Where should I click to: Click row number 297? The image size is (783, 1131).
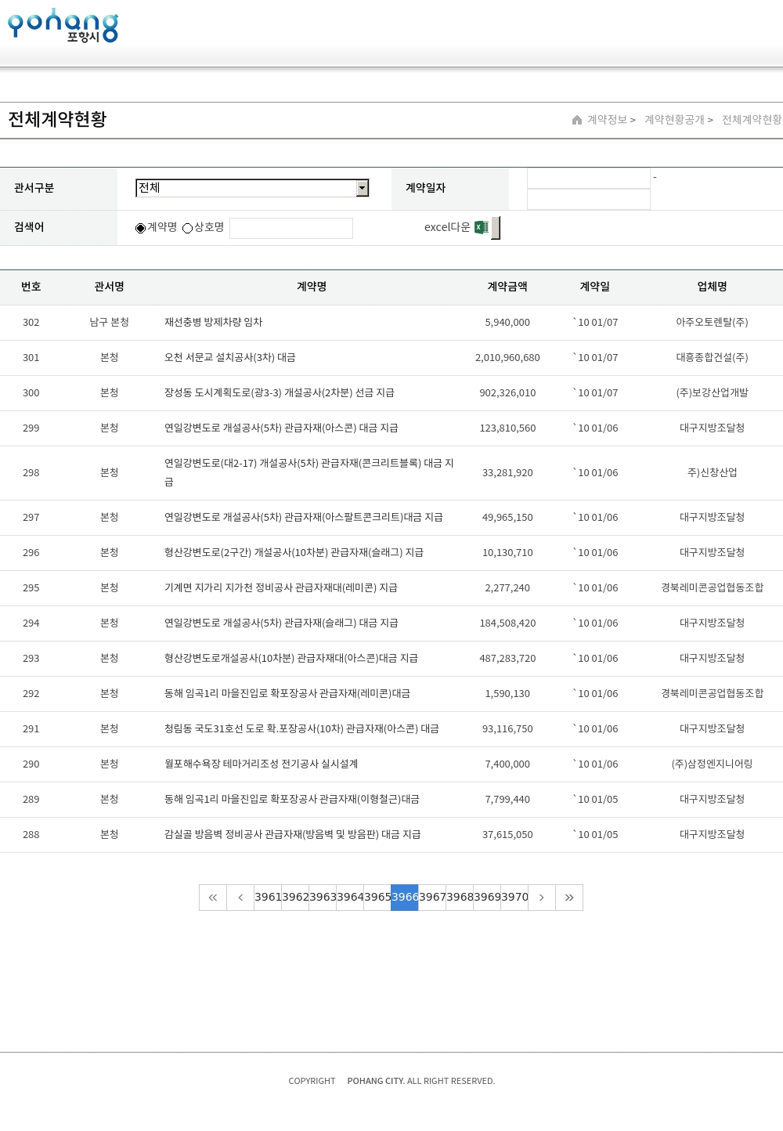click(31, 518)
